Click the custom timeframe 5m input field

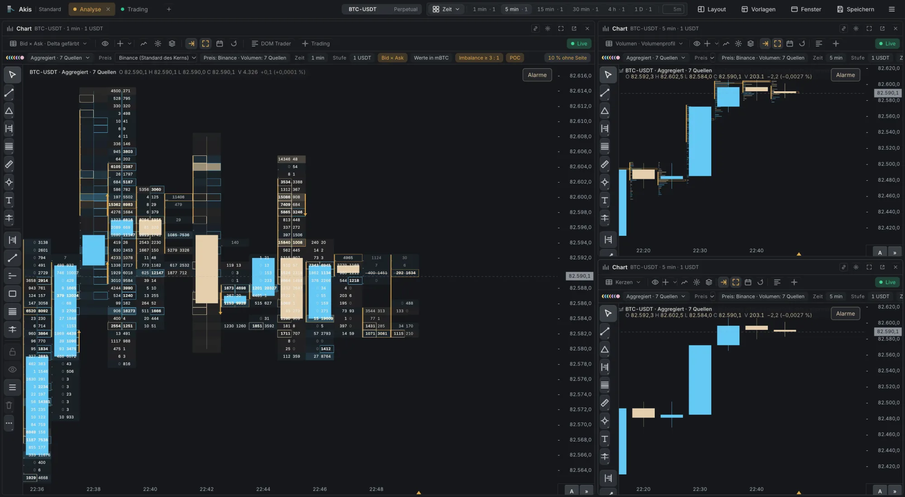pos(672,9)
